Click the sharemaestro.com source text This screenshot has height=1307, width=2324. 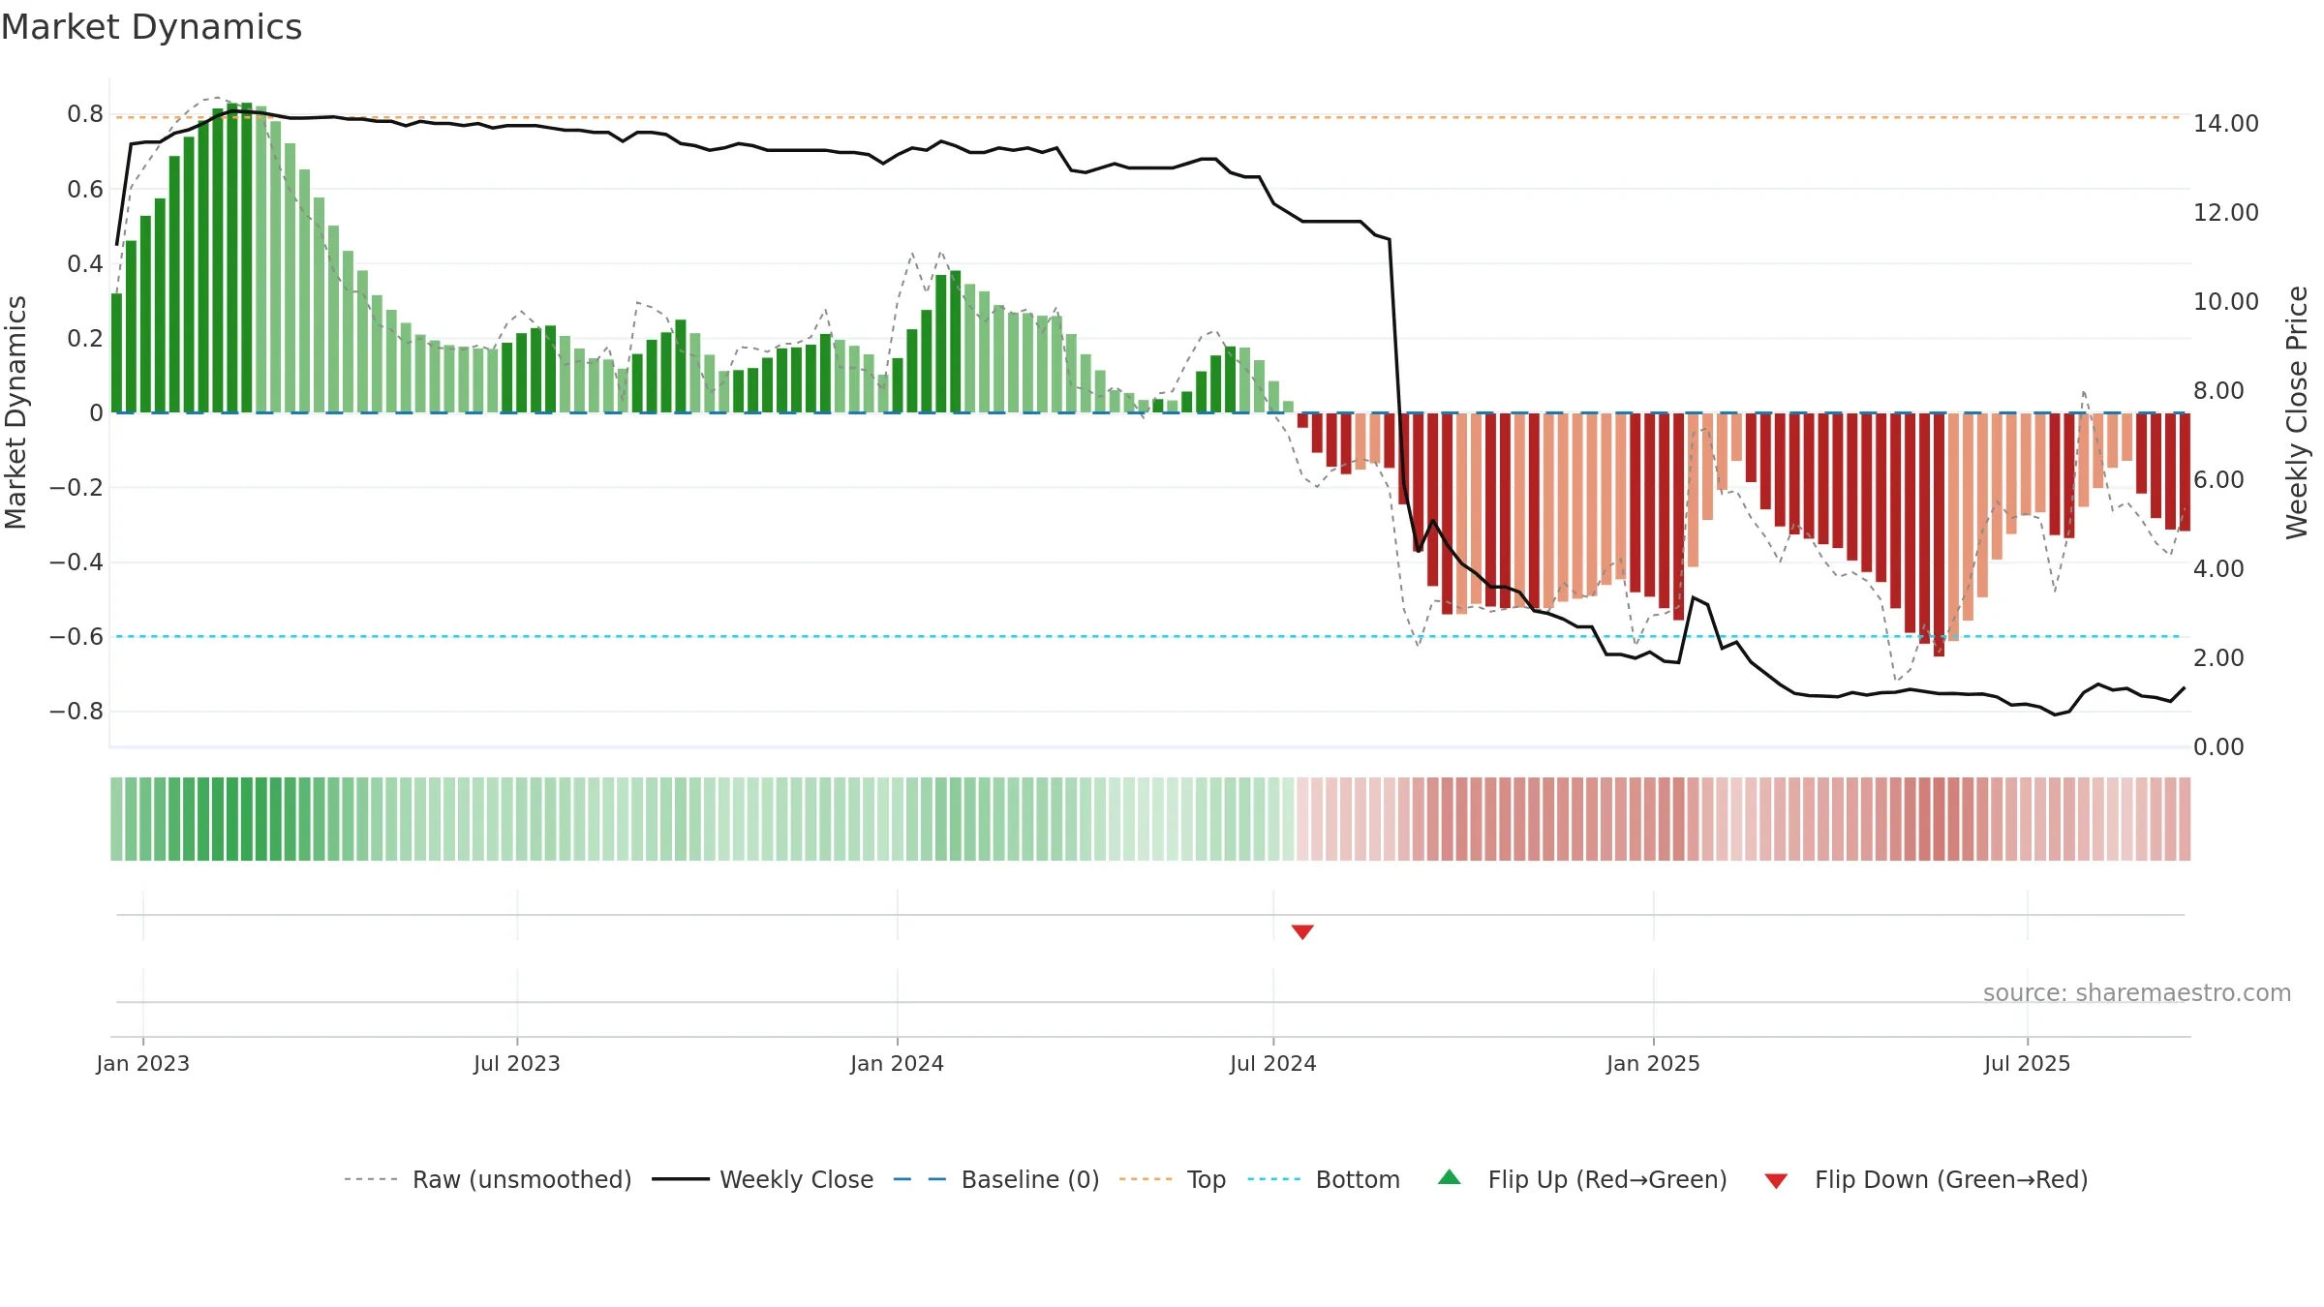tap(2137, 993)
